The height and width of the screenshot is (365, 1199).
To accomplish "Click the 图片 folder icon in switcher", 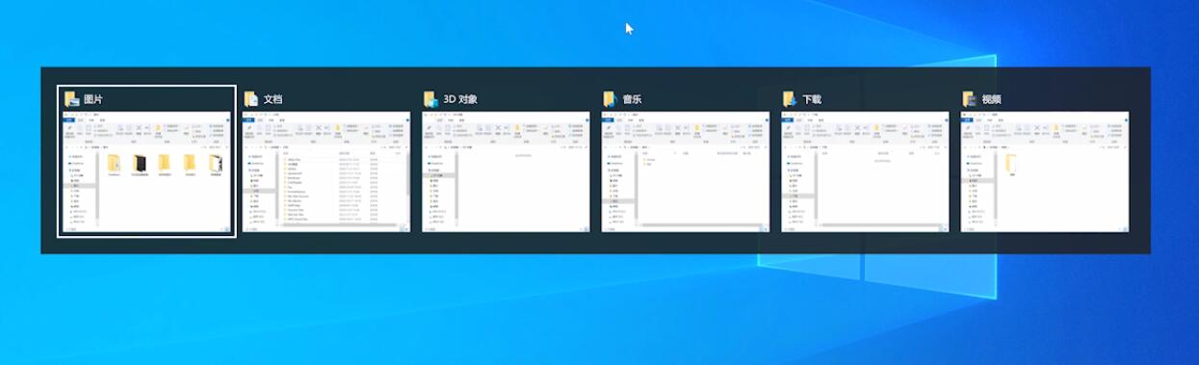I will click(72, 99).
